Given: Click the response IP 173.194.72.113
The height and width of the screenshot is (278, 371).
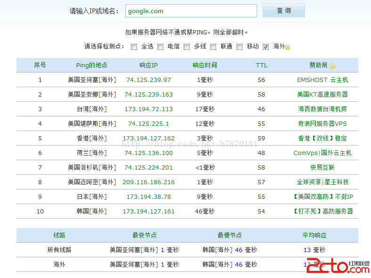Looking at the screenshot, I should pos(149,109).
